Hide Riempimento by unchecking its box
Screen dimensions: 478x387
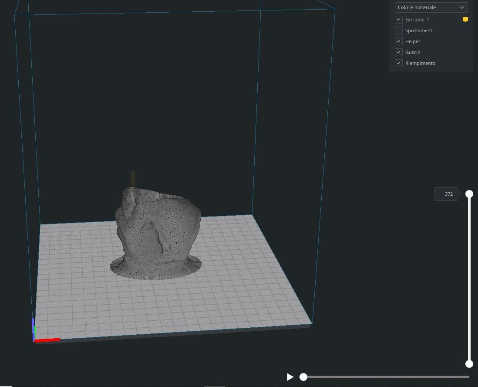click(x=398, y=63)
